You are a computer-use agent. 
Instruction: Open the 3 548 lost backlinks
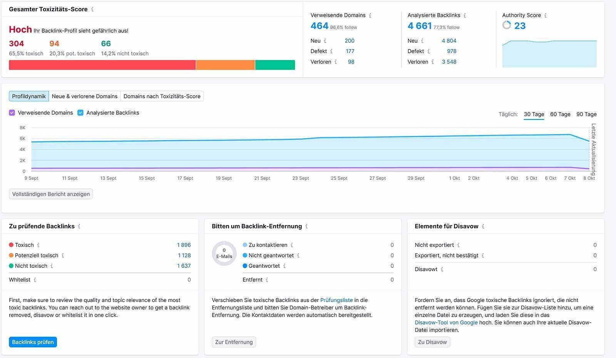click(449, 62)
